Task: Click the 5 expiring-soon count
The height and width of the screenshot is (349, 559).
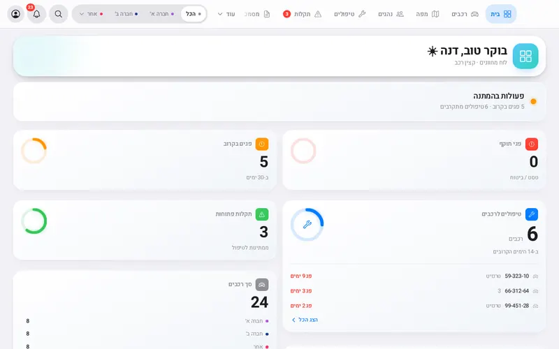Action: click(x=264, y=162)
